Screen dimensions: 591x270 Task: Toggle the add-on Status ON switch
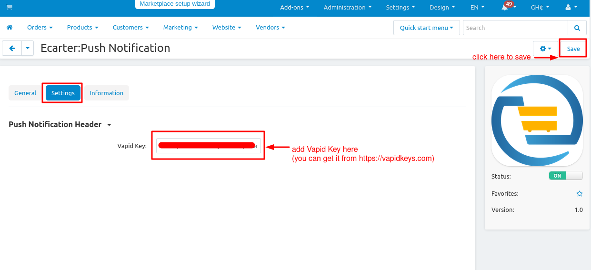click(x=565, y=176)
